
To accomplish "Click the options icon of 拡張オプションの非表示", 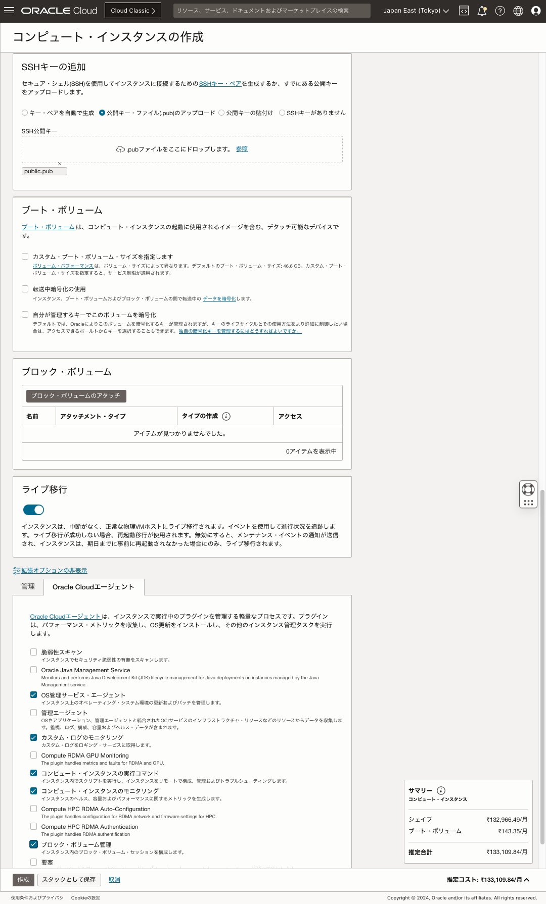I will 17,571.
